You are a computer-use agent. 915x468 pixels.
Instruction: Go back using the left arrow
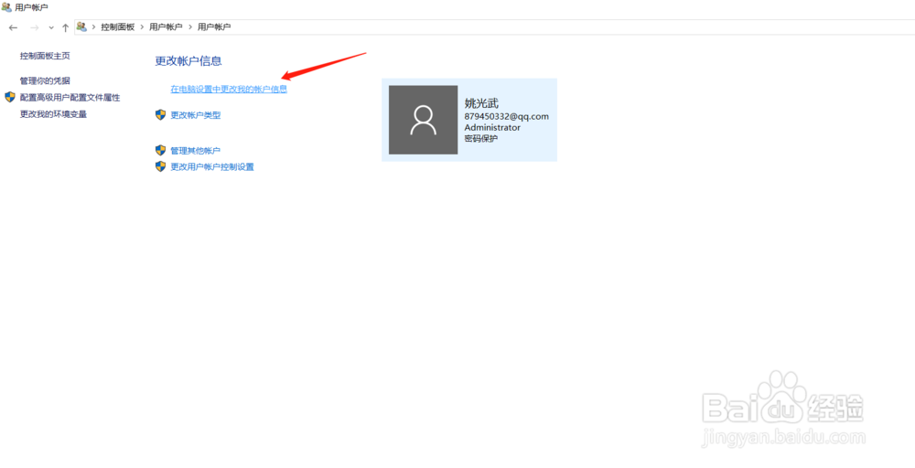[14, 27]
